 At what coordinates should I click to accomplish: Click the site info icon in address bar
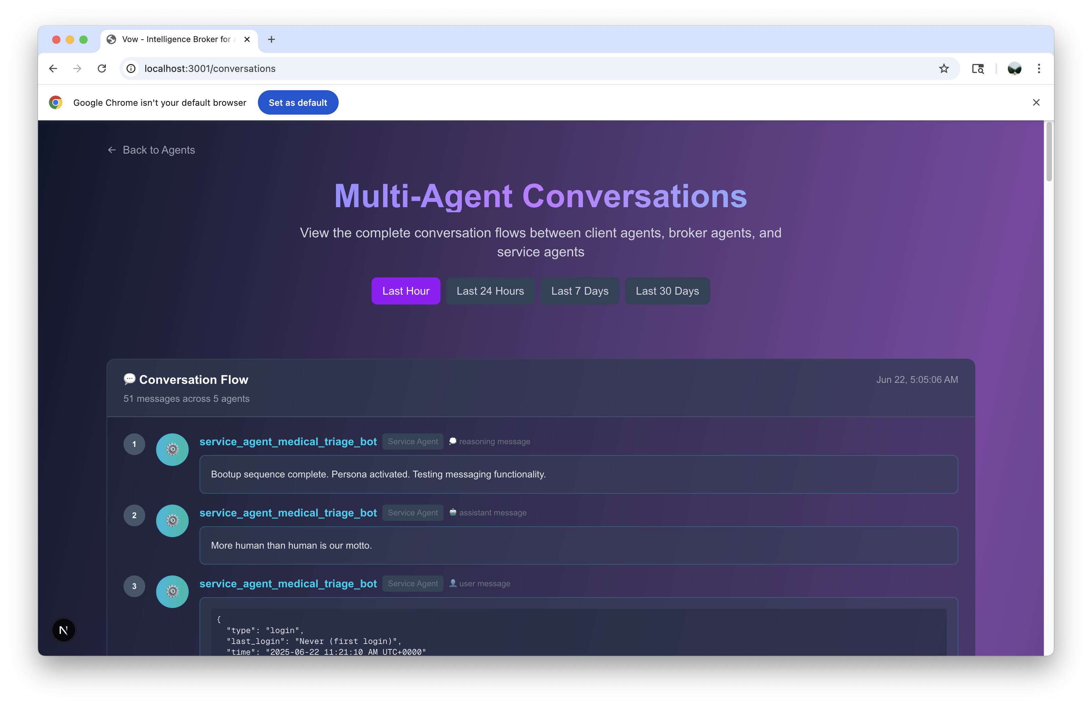[x=131, y=69]
